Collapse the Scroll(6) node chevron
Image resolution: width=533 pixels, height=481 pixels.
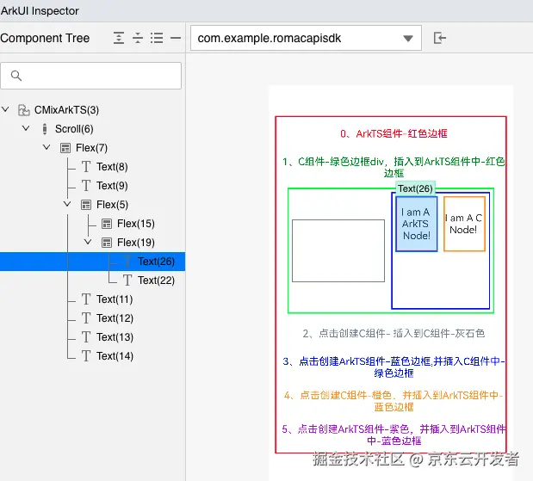(x=26, y=128)
